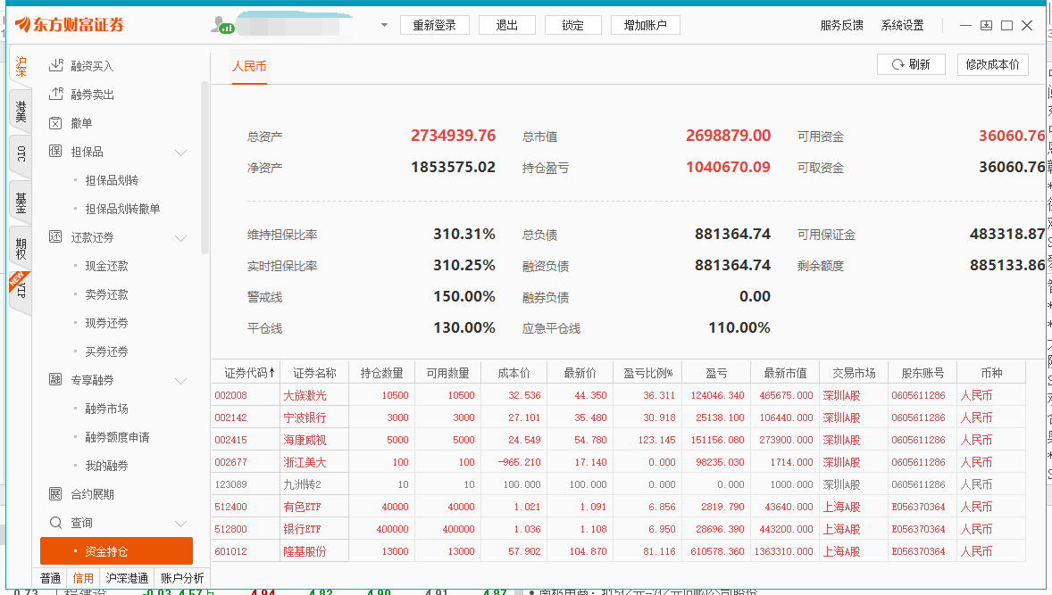Click the 撤单 cancel-order icon

point(55,122)
